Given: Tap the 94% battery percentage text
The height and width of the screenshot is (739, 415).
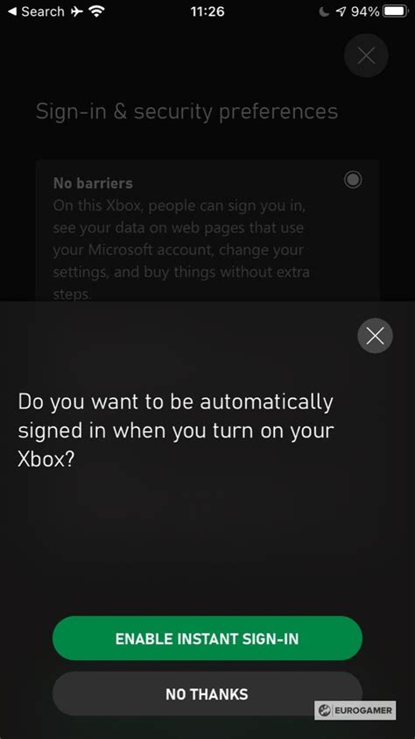Looking at the screenshot, I should pyautogui.click(x=364, y=11).
